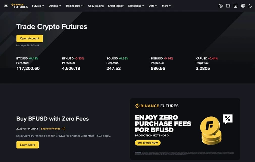This screenshot has height=162, width=255.
Task: Click the Open Account button
Action: click(30, 38)
